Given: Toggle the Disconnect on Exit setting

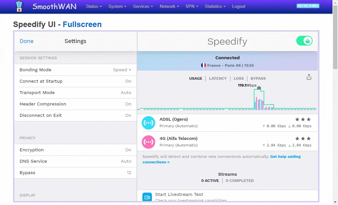Looking at the screenshot, I should pyautogui.click(x=75, y=115).
